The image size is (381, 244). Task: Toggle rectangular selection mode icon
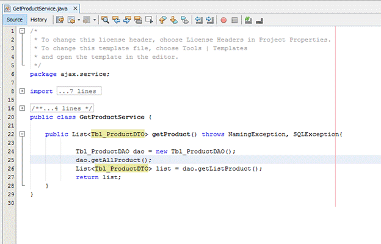click(x=149, y=20)
